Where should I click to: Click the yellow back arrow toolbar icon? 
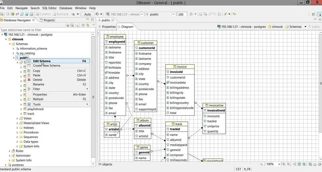point(234,14)
